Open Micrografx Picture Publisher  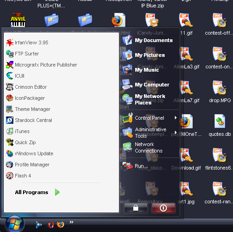pos(42,65)
